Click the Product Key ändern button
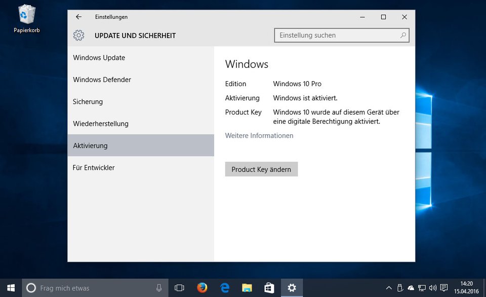486x297 pixels. pyautogui.click(x=261, y=169)
